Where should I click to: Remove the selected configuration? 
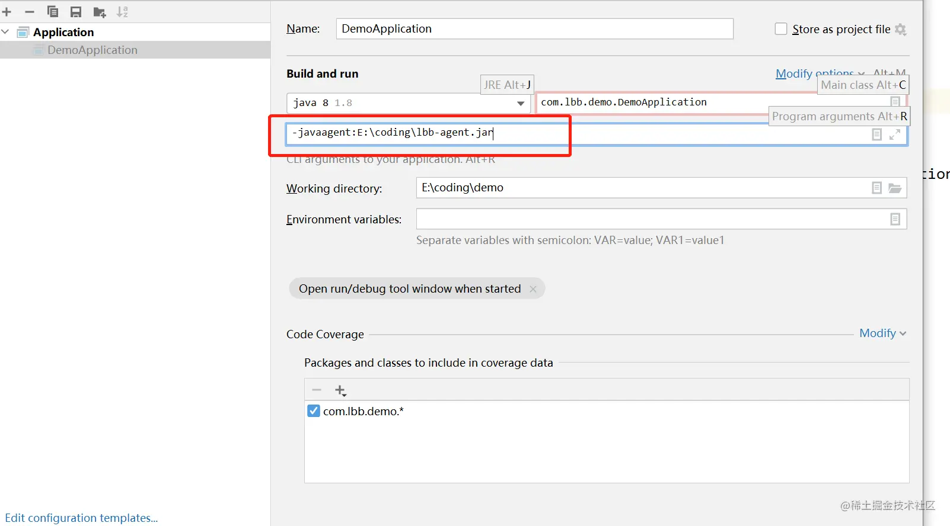tap(30, 12)
